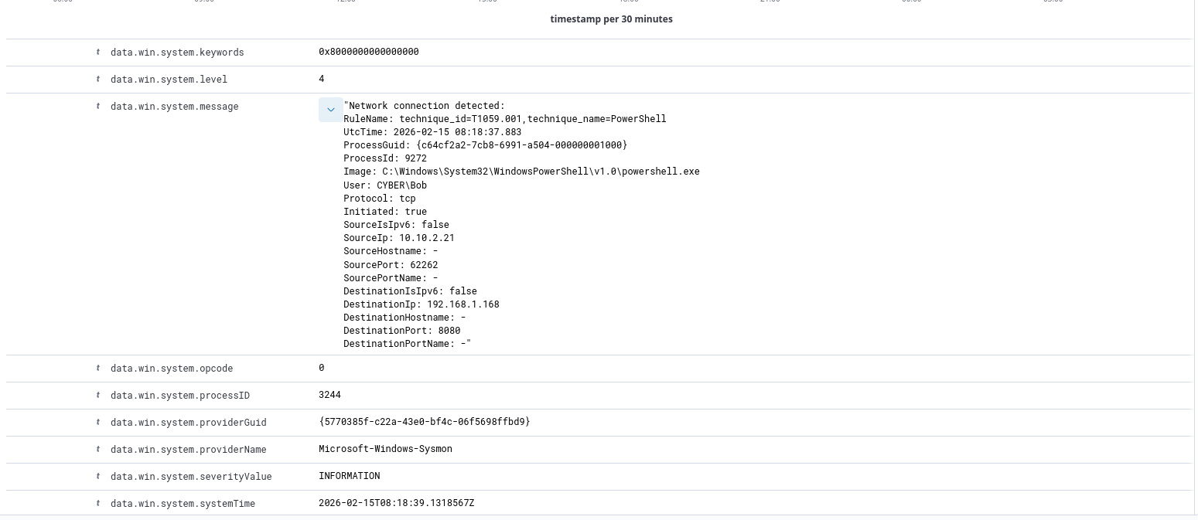
Task: Click the data.win.system.level field name
Action: pyautogui.click(x=169, y=80)
